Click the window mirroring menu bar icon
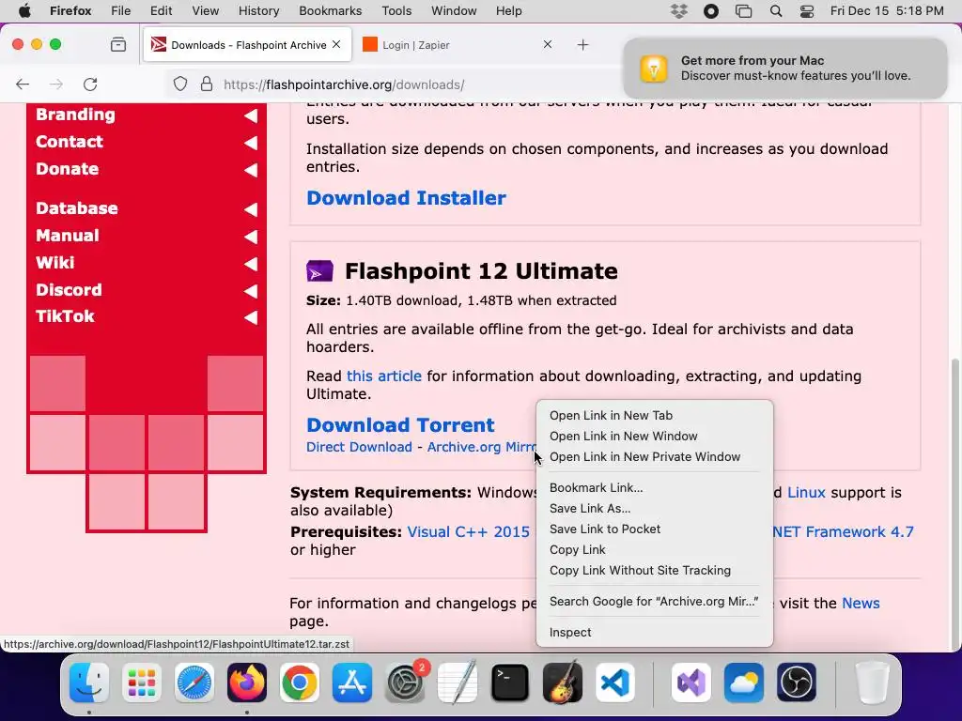962x721 pixels. tap(744, 10)
